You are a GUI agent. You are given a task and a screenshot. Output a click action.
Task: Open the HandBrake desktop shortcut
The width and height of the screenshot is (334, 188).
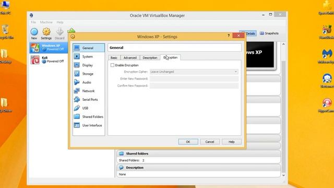click(x=326, y=32)
